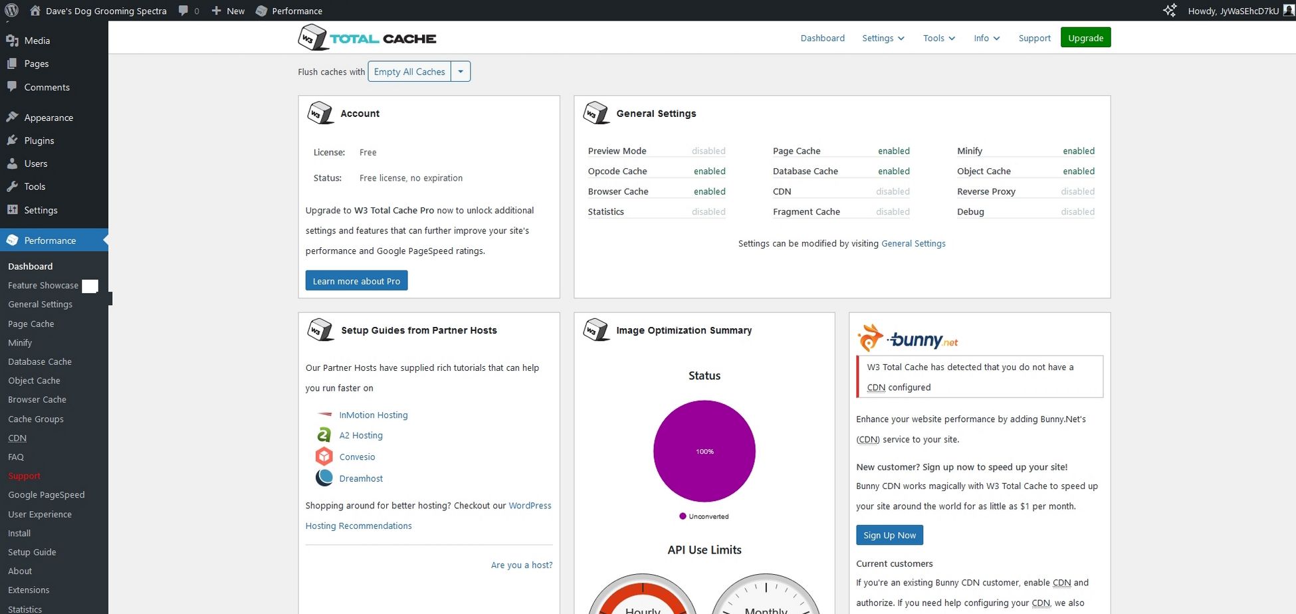Image resolution: width=1296 pixels, height=614 pixels.
Task: Expand the Tools dropdown in header
Action: [x=939, y=38]
